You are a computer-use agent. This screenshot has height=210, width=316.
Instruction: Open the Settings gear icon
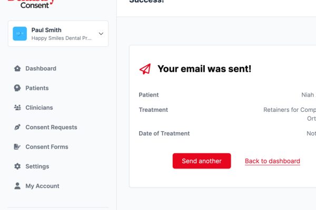pyautogui.click(x=17, y=166)
